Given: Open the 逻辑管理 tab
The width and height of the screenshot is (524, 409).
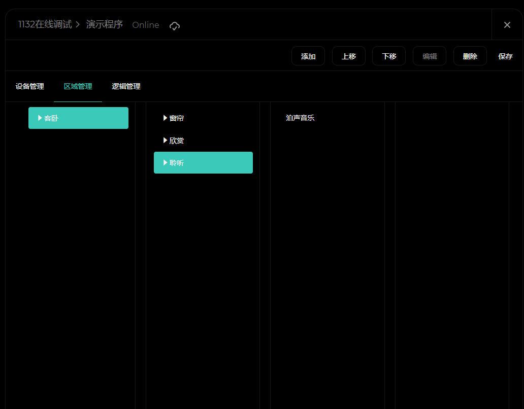Looking at the screenshot, I should tap(126, 86).
